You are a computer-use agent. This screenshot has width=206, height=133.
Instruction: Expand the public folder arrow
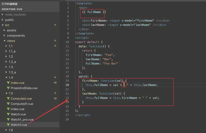[x=2, y=20]
